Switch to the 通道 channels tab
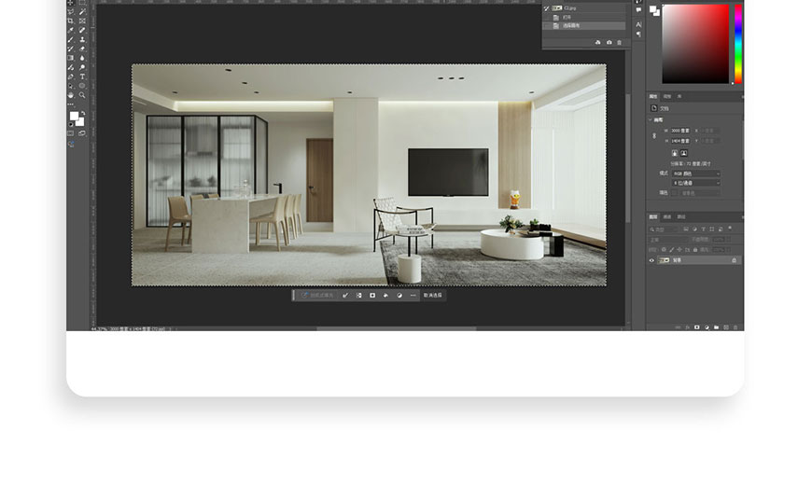This screenshot has width=812, height=486. tap(667, 216)
